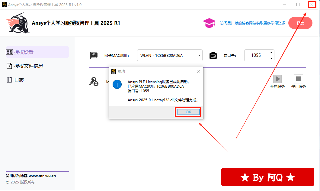Click OK in the success dialog
The height and width of the screenshot is (191, 320).
tap(188, 112)
